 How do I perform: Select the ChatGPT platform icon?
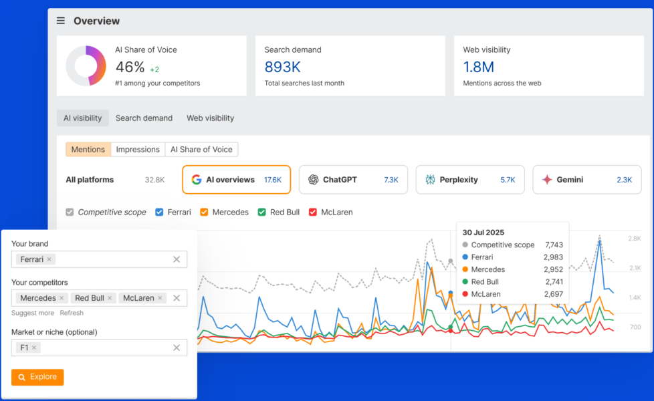click(314, 179)
